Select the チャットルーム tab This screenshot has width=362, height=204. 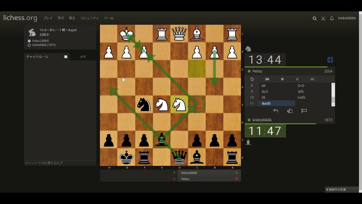pos(47,57)
